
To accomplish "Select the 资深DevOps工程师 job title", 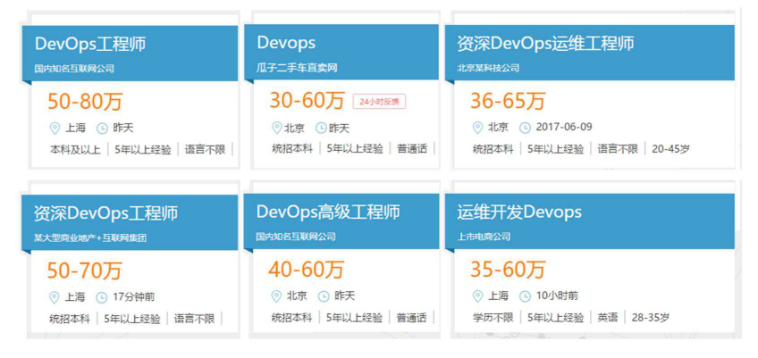I will pos(105,213).
